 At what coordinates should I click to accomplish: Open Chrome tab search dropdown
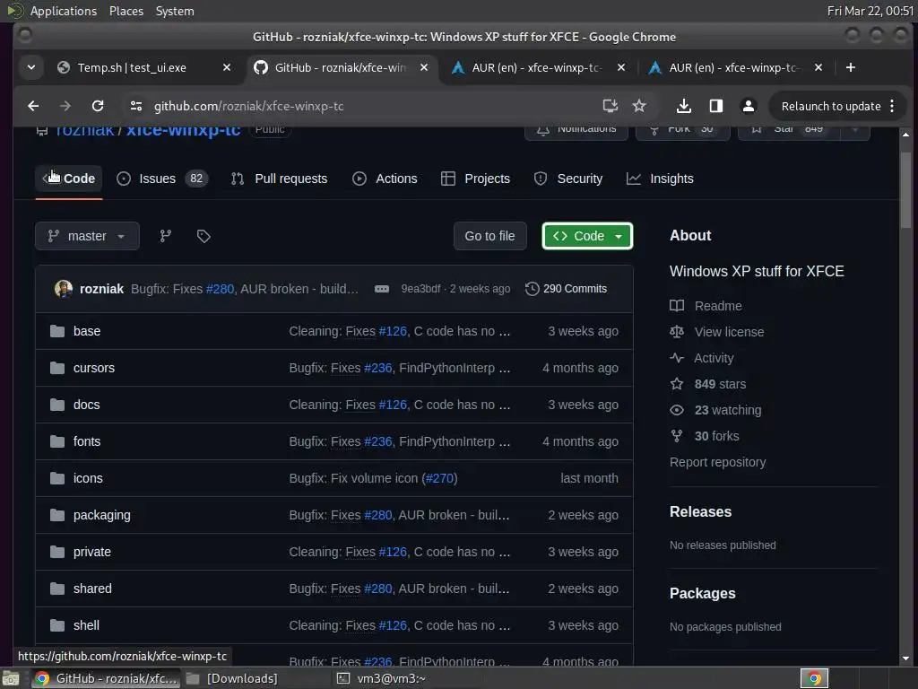[31, 67]
